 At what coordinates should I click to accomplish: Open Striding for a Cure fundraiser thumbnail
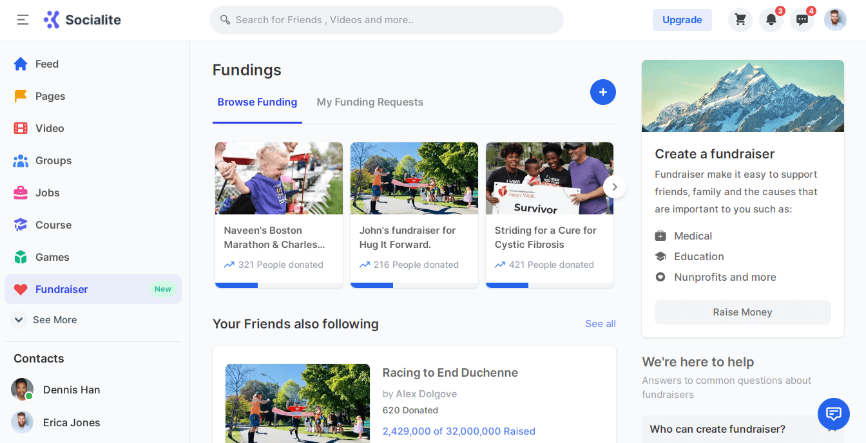550,178
